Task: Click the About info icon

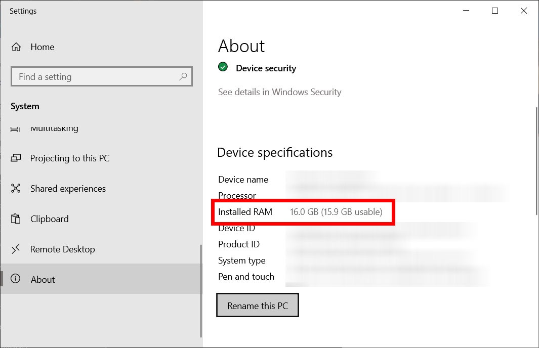Action: coord(16,279)
